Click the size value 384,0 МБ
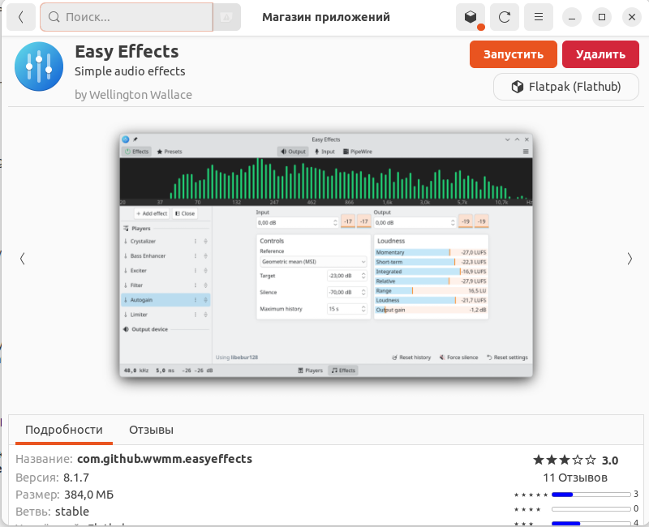Image resolution: width=649 pixels, height=527 pixels. pos(89,495)
